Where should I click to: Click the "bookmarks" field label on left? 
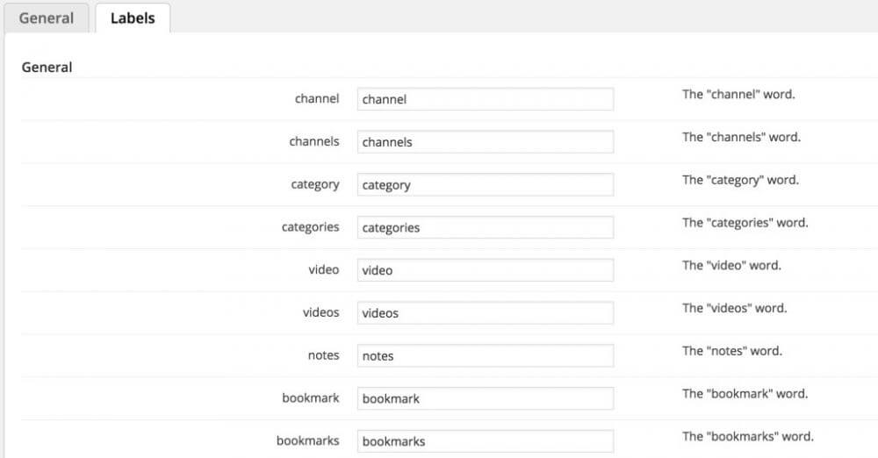[307, 440]
